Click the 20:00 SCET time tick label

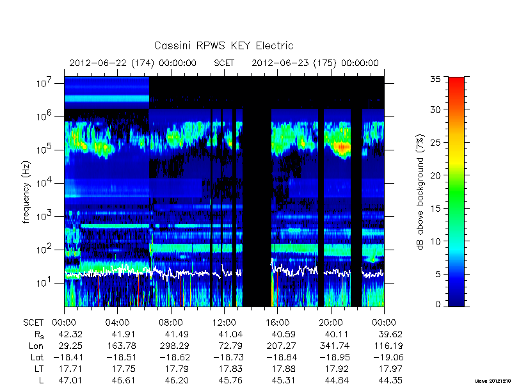click(x=331, y=323)
